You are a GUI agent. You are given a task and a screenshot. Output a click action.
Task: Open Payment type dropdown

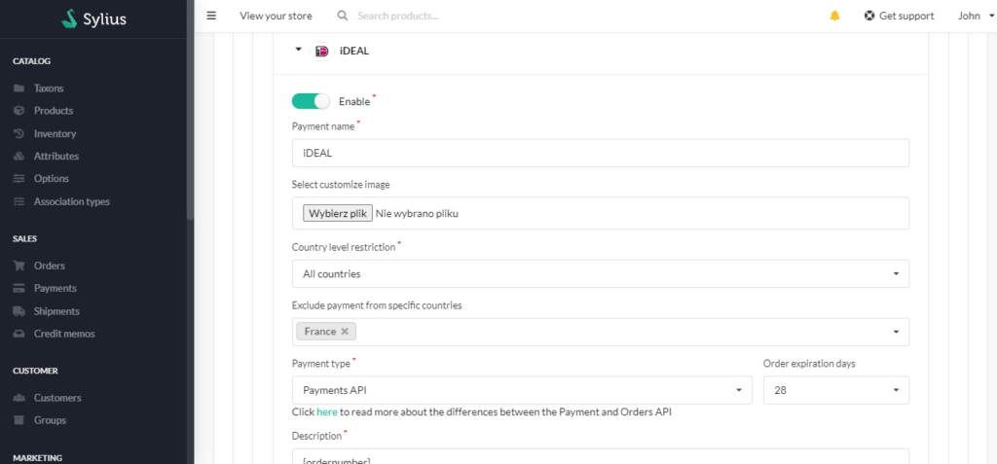[x=522, y=390]
